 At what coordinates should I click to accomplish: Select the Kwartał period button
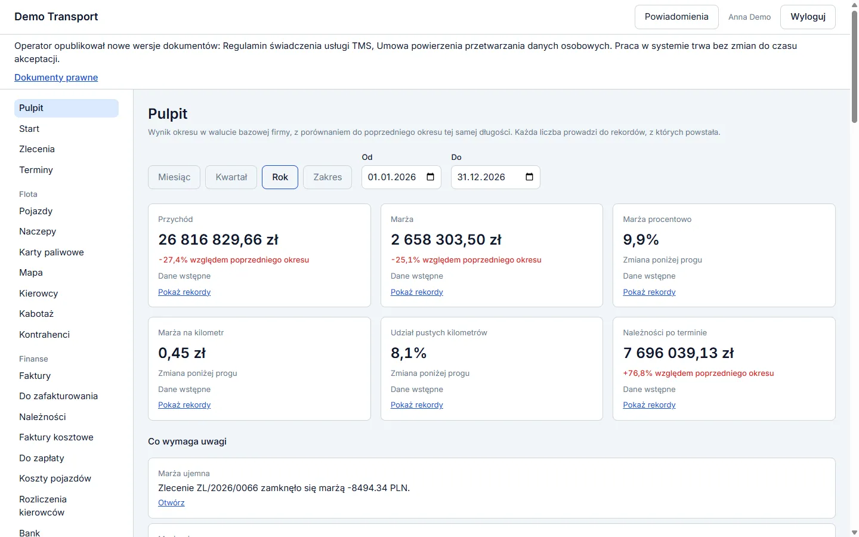[231, 177]
